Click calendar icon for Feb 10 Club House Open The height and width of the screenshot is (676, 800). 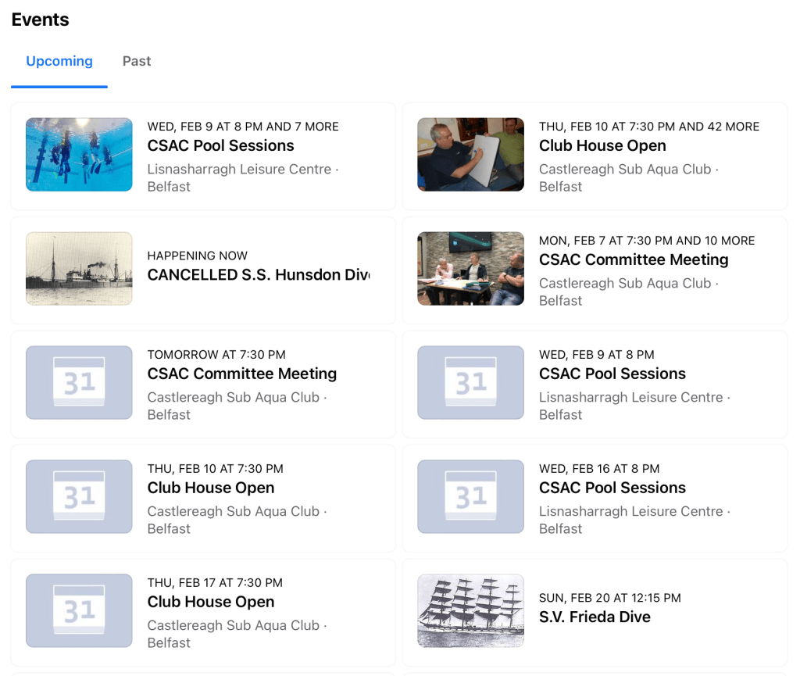[79, 497]
